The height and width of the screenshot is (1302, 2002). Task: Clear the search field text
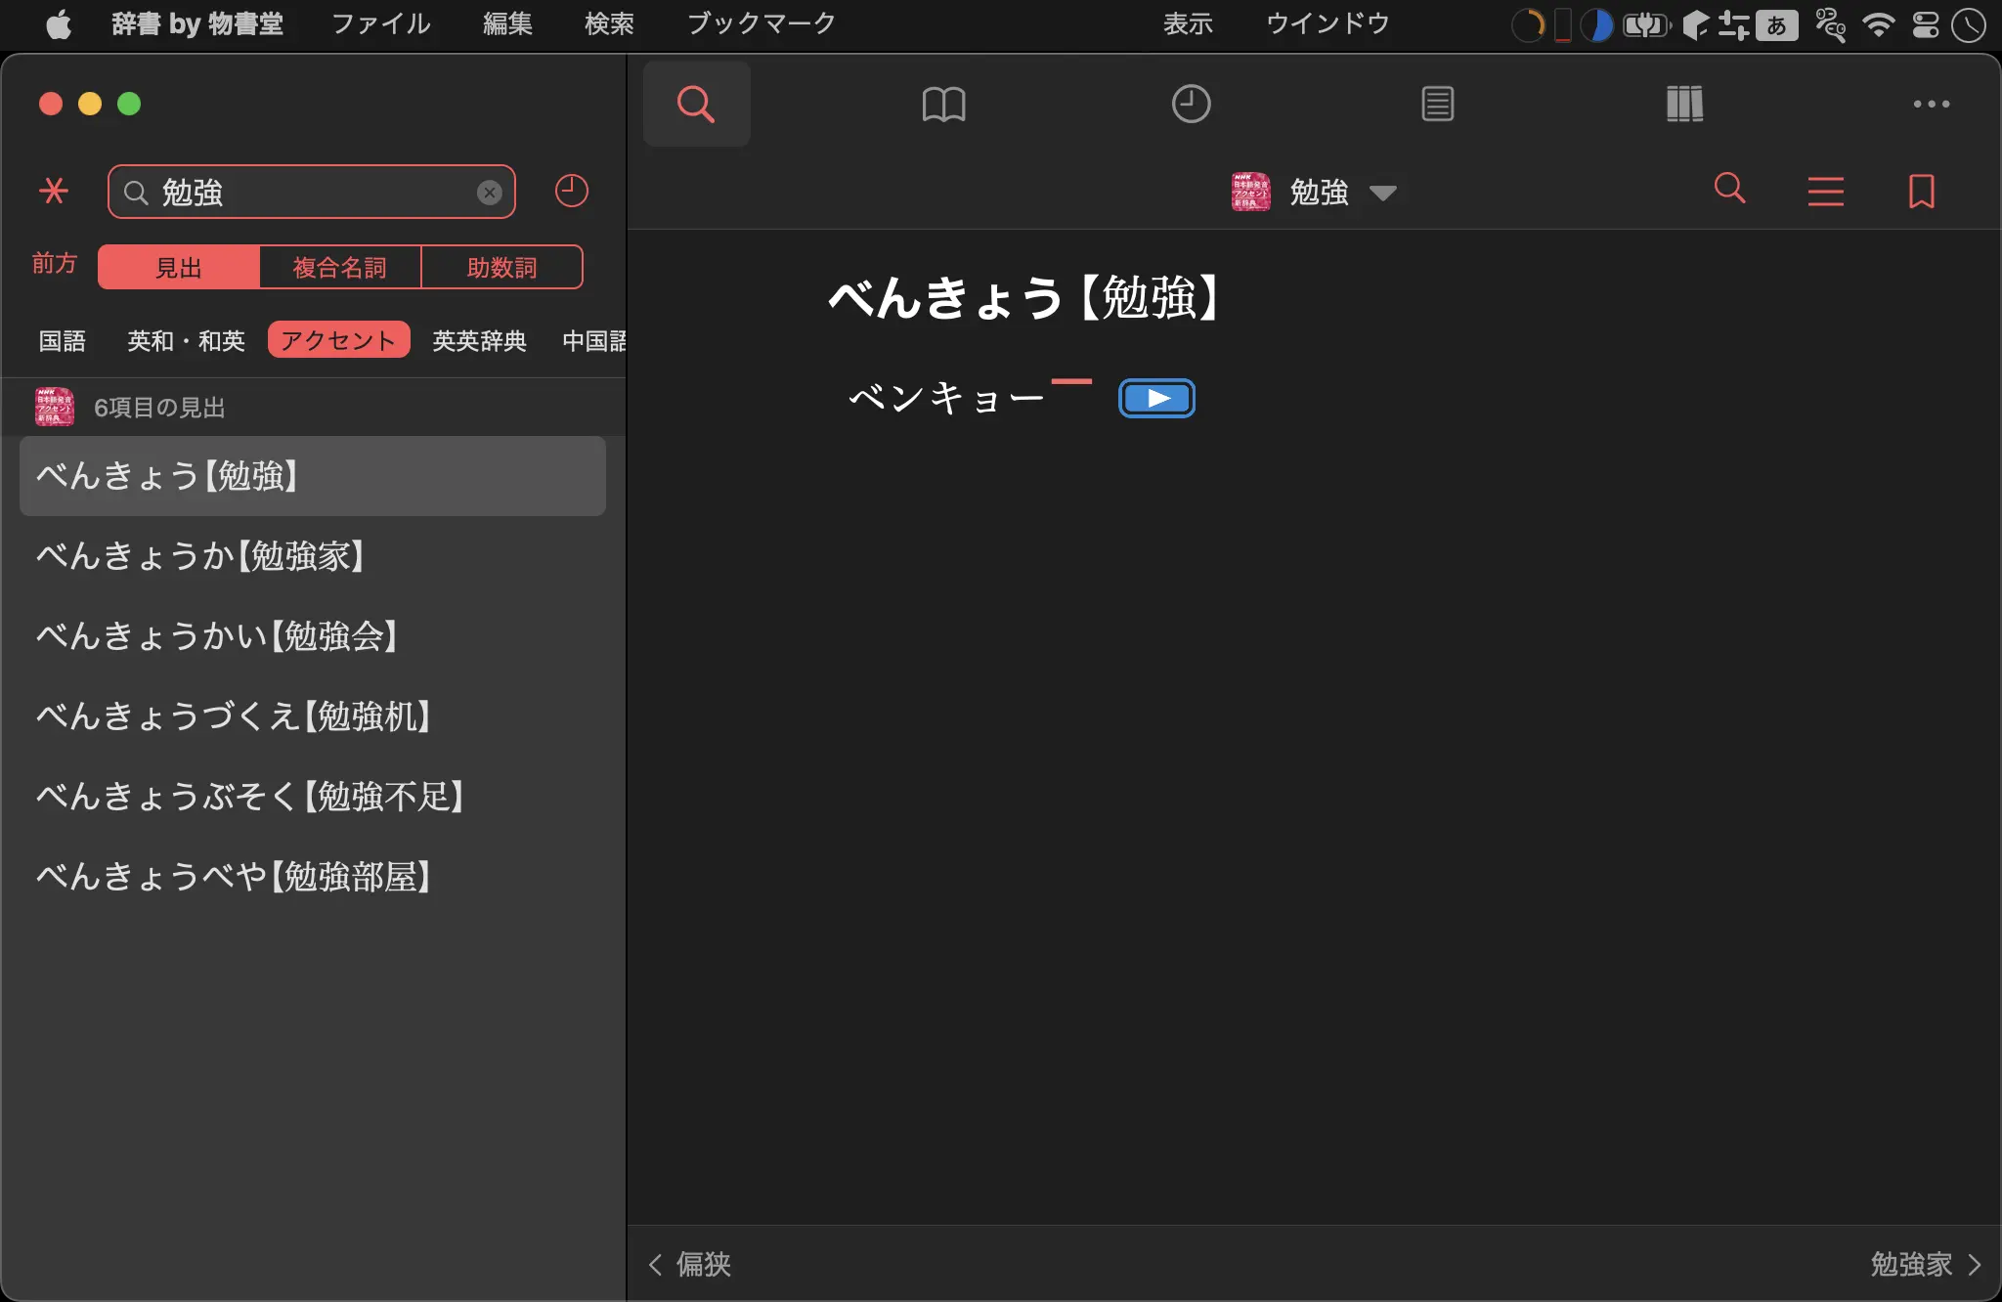490,193
